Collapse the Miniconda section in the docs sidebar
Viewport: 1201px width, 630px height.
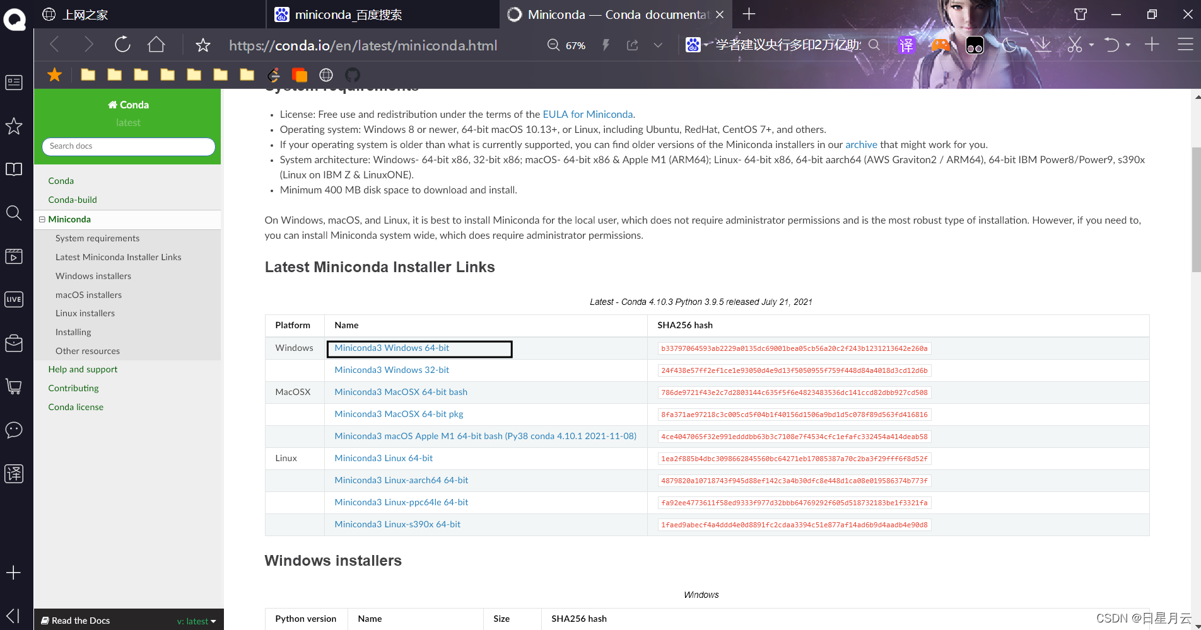pyautogui.click(x=42, y=219)
